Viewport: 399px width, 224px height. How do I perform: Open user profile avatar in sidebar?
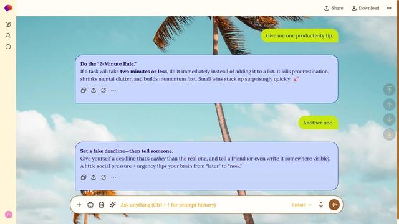9,214
